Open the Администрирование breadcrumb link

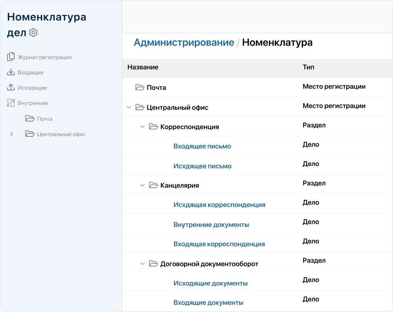[184, 42]
